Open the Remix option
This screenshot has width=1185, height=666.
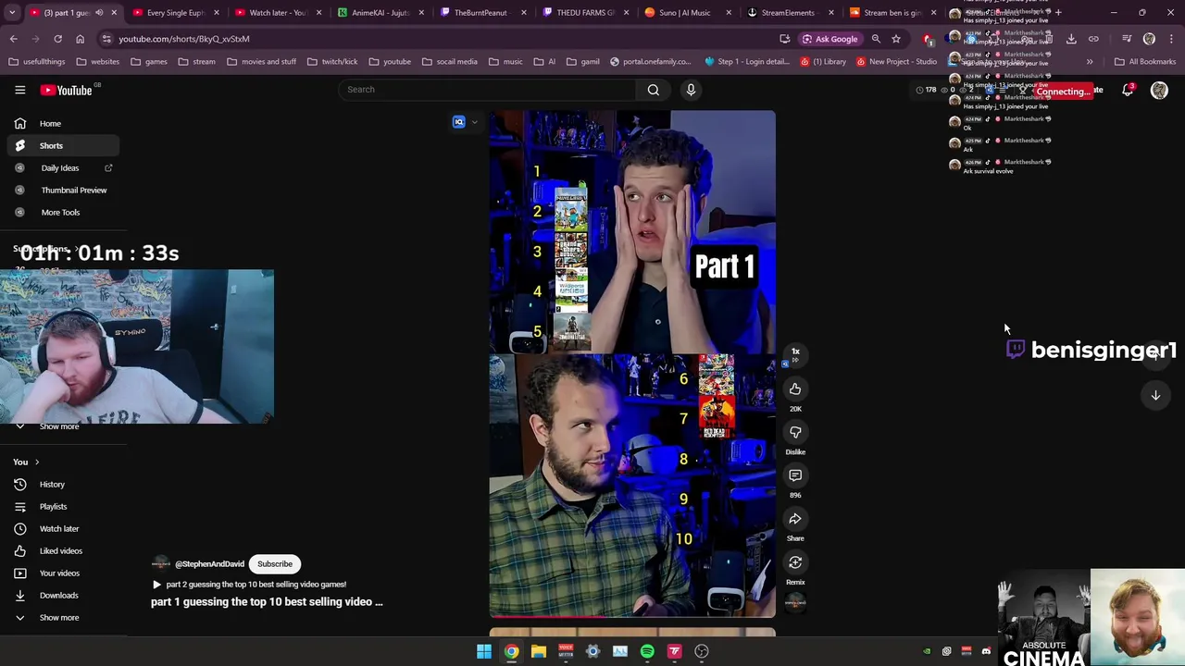click(x=795, y=562)
